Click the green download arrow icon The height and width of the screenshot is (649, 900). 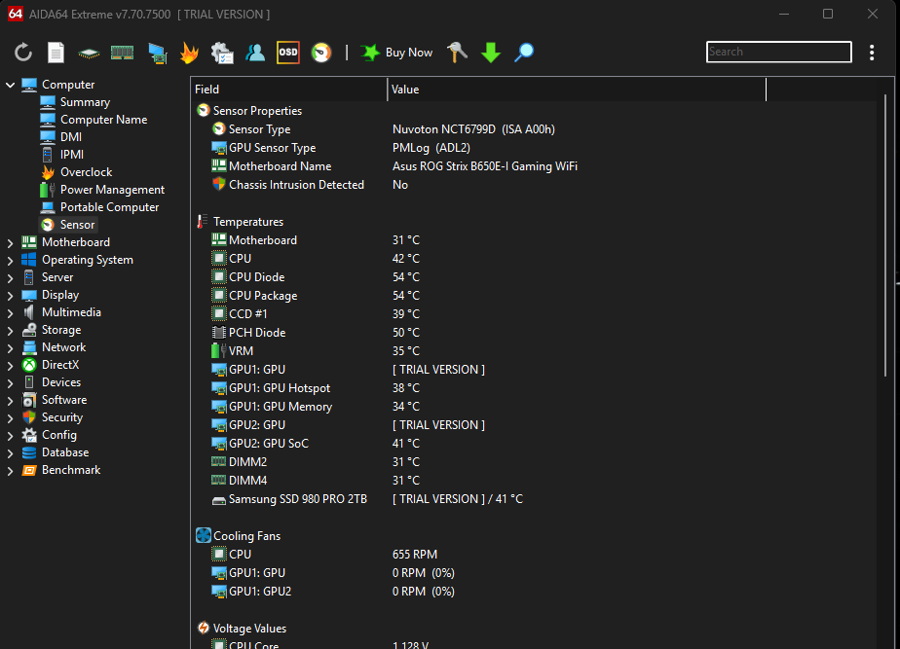tap(491, 53)
